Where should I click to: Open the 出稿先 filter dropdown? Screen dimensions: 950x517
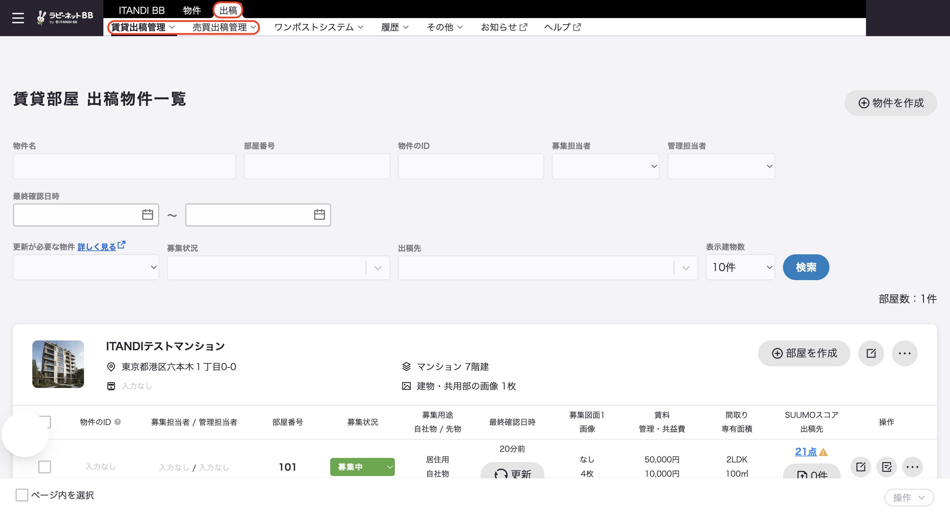pyautogui.click(x=548, y=268)
